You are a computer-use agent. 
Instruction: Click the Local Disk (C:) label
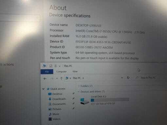(x=99, y=96)
